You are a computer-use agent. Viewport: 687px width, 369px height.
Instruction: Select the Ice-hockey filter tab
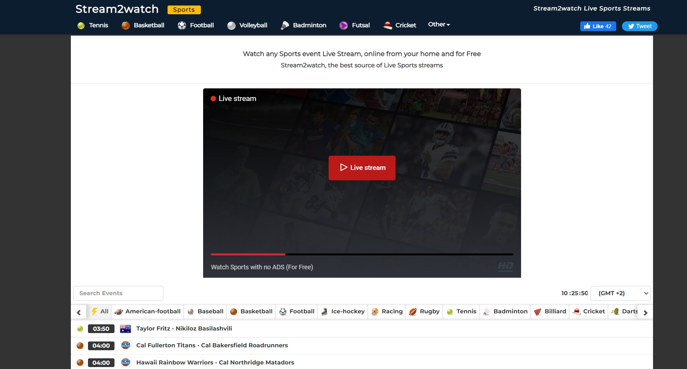click(x=343, y=312)
